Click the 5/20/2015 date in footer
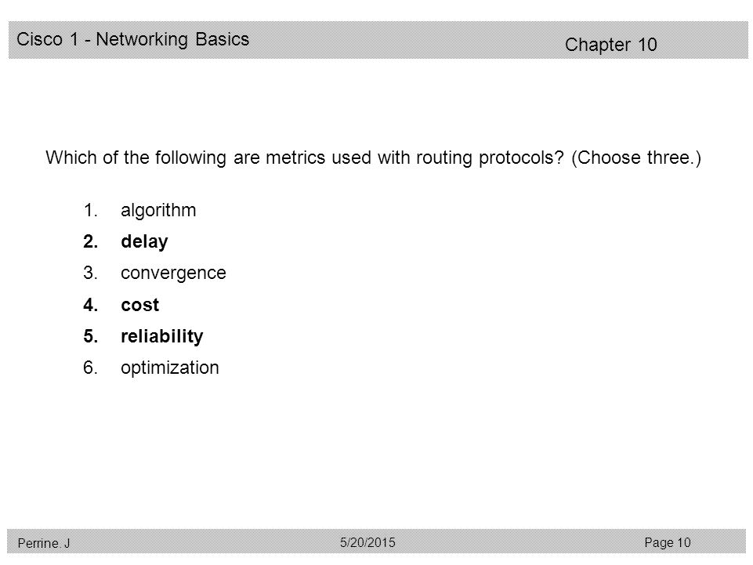 [367, 542]
